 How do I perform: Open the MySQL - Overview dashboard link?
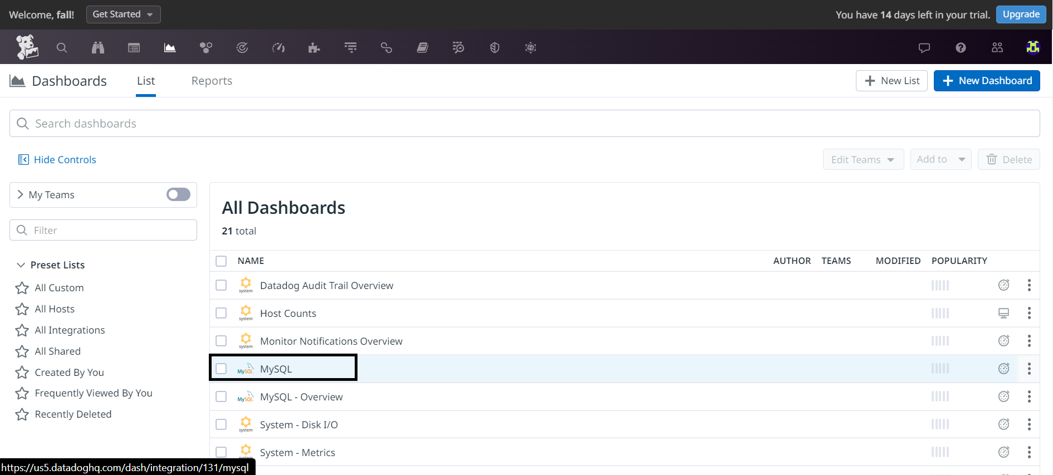pos(301,397)
